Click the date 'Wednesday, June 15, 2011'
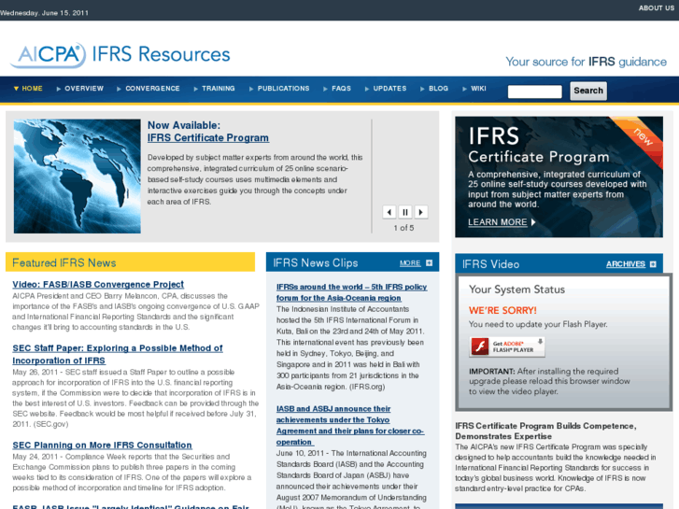The width and height of the screenshot is (679, 509). click(44, 13)
